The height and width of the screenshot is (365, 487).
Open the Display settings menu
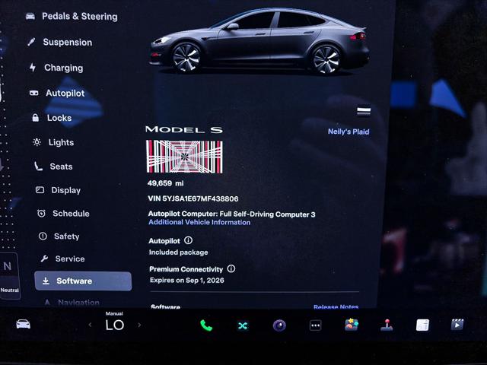tap(58, 190)
